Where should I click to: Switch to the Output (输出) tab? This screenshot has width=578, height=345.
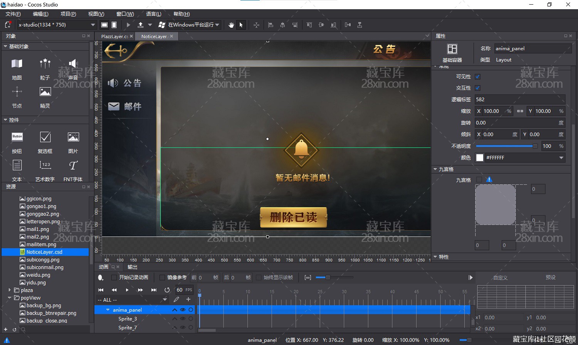(133, 267)
